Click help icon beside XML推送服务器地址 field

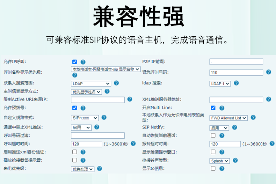point(268,100)
